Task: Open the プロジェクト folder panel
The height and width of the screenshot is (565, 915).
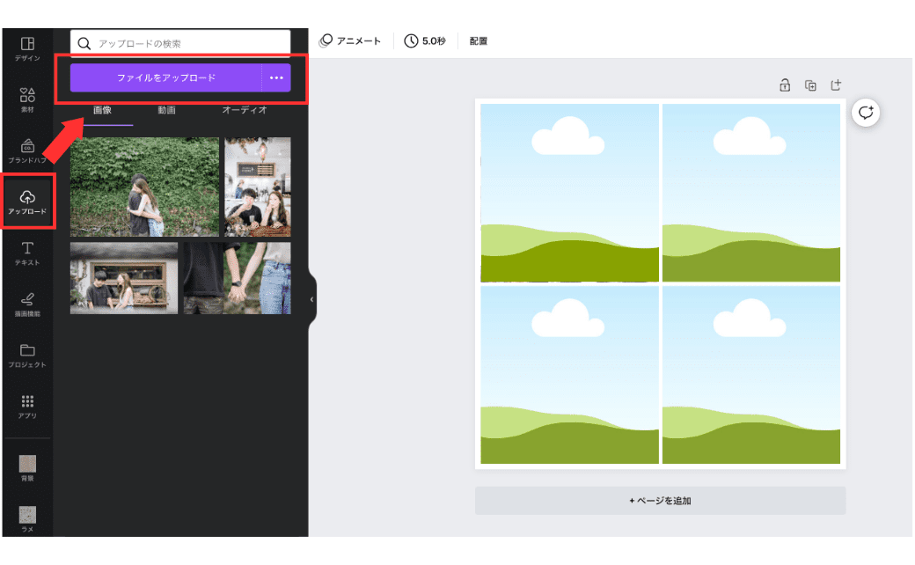Action: 27,355
